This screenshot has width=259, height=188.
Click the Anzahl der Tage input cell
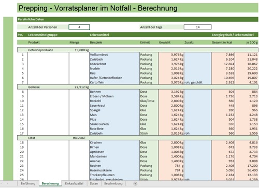pyautogui.click(x=197, y=27)
